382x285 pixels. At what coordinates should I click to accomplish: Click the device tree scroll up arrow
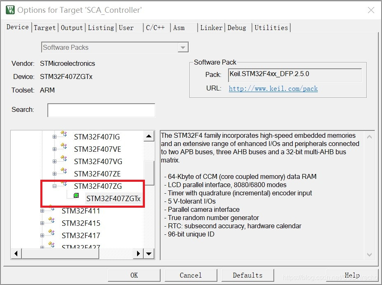tap(149, 136)
